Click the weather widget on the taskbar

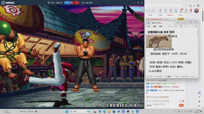point(7,111)
